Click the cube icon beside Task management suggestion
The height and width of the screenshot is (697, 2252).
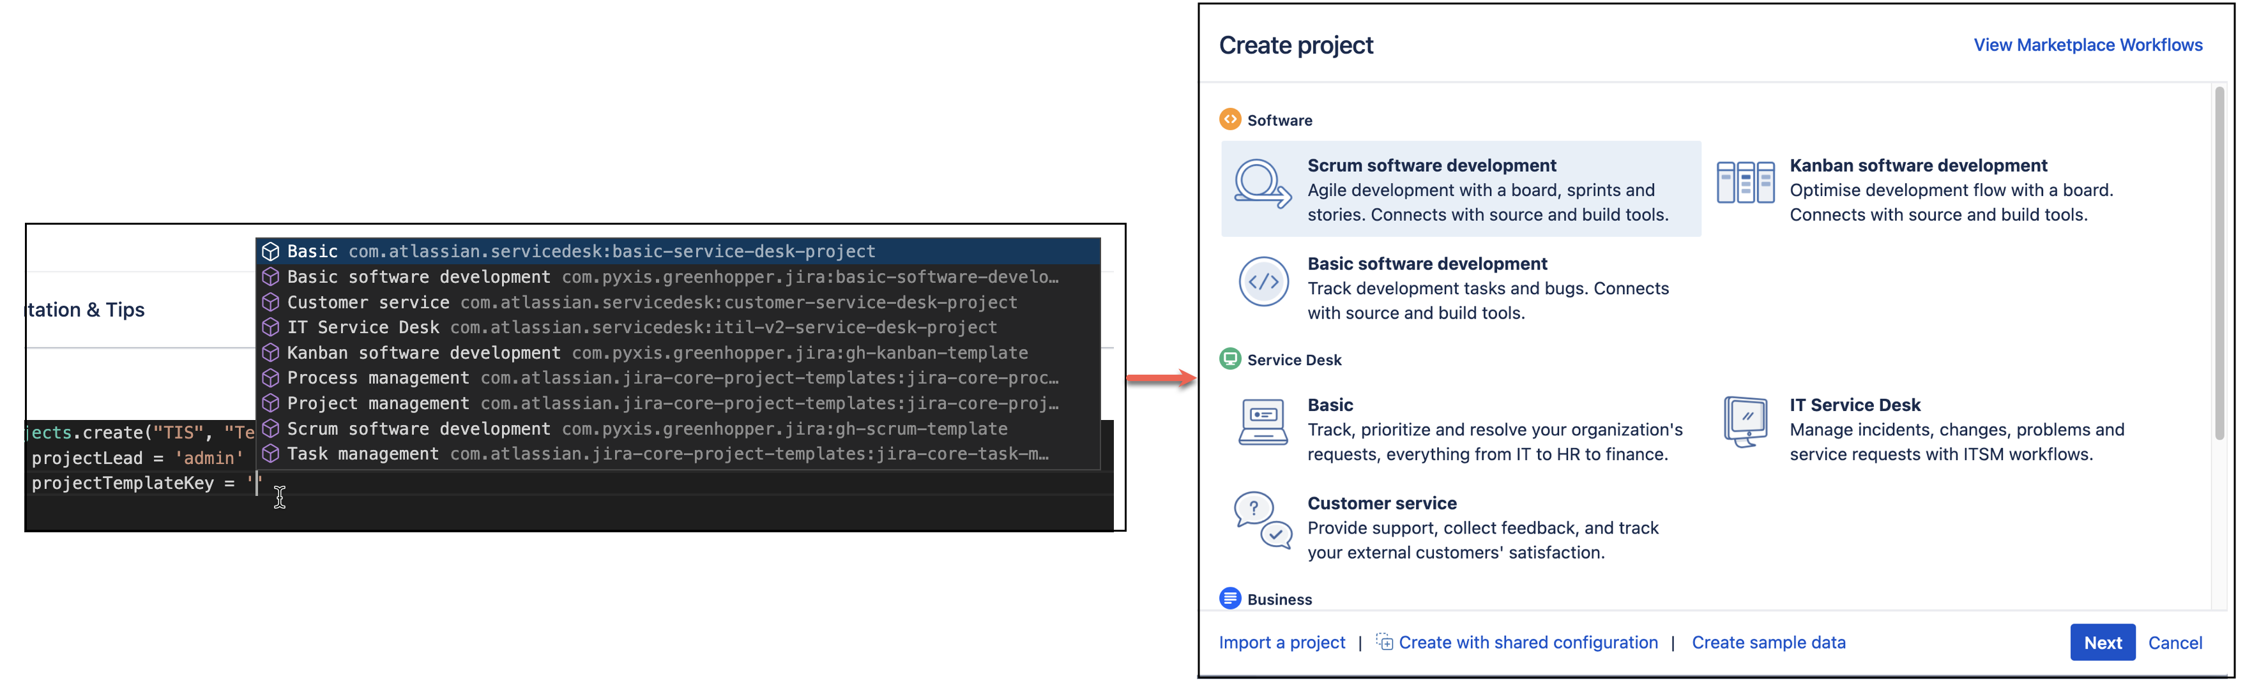click(270, 454)
